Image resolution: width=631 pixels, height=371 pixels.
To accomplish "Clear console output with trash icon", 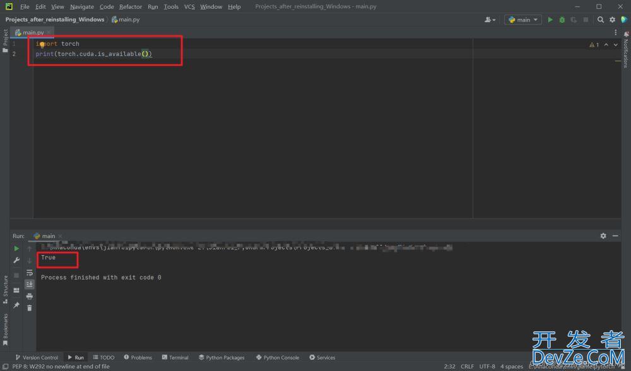I will pyautogui.click(x=30, y=308).
